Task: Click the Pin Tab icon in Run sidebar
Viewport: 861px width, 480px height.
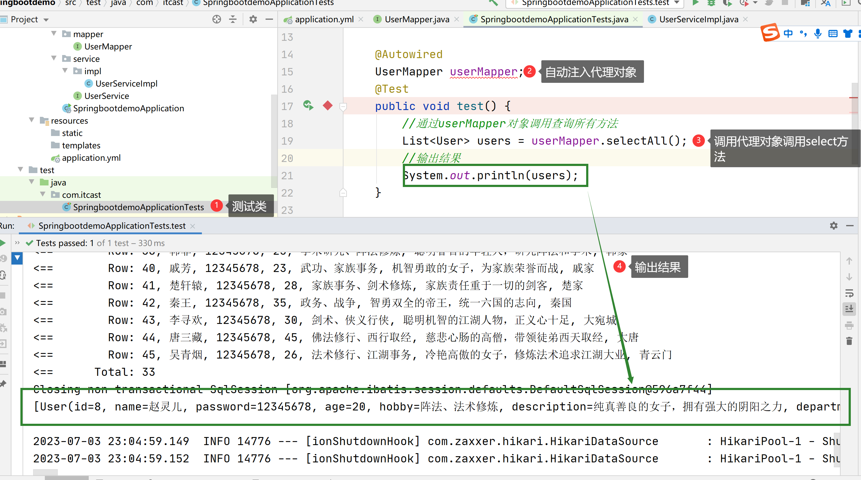Action: click(3, 384)
